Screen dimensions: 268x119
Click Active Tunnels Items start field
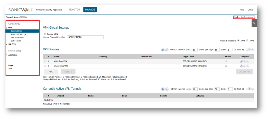tap(230, 89)
